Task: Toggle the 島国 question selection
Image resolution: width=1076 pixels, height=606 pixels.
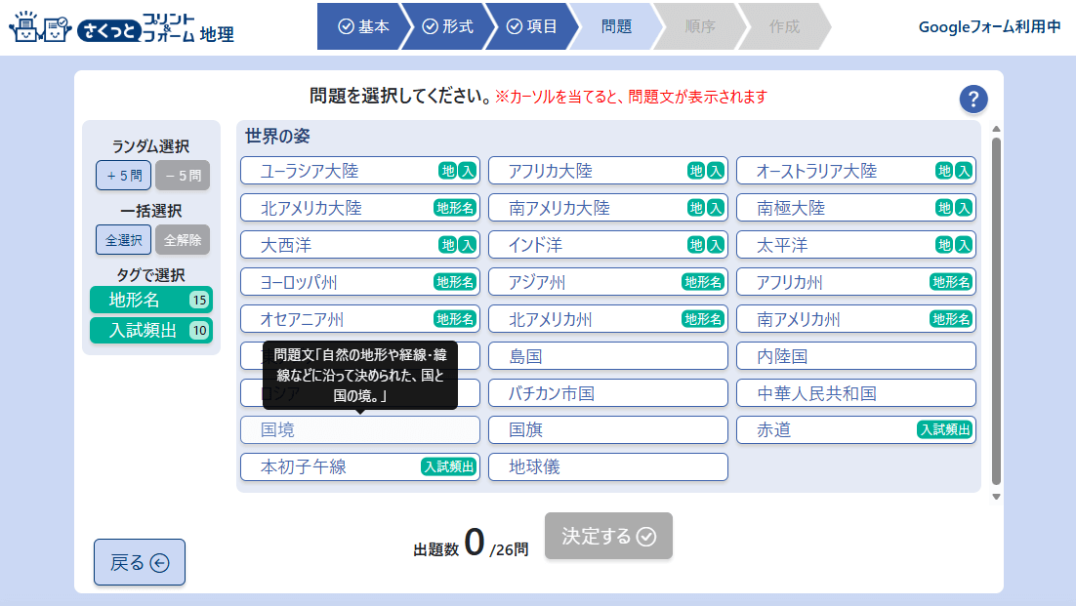Action: tap(607, 356)
